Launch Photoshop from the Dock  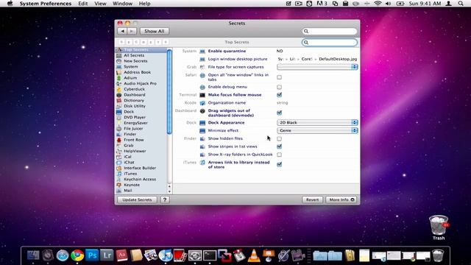point(92,255)
